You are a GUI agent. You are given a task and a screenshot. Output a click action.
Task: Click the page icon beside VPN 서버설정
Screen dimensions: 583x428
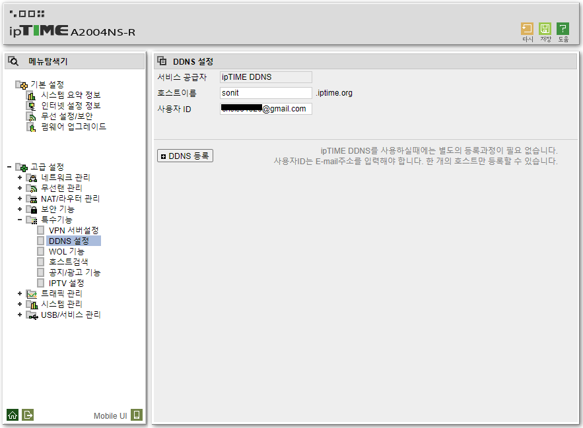[x=41, y=230]
